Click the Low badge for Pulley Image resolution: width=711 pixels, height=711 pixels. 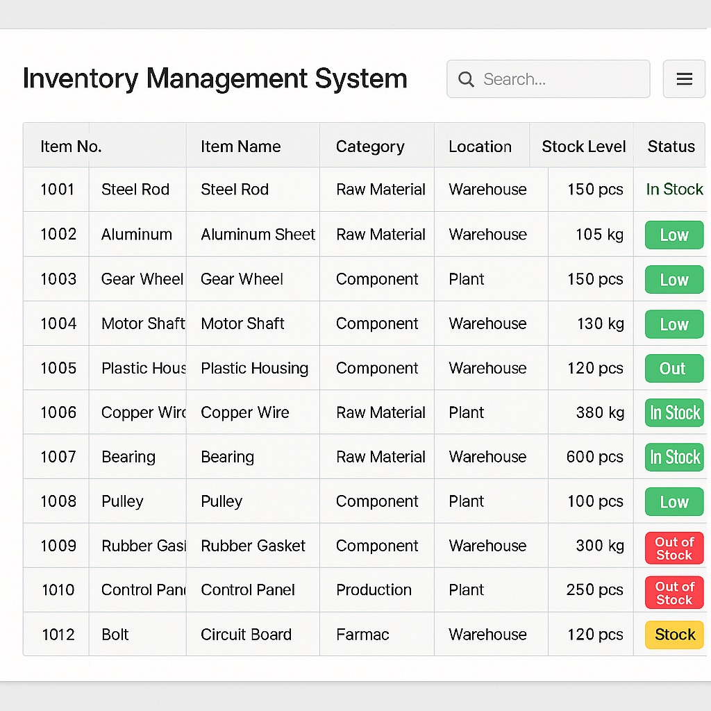pos(674,501)
